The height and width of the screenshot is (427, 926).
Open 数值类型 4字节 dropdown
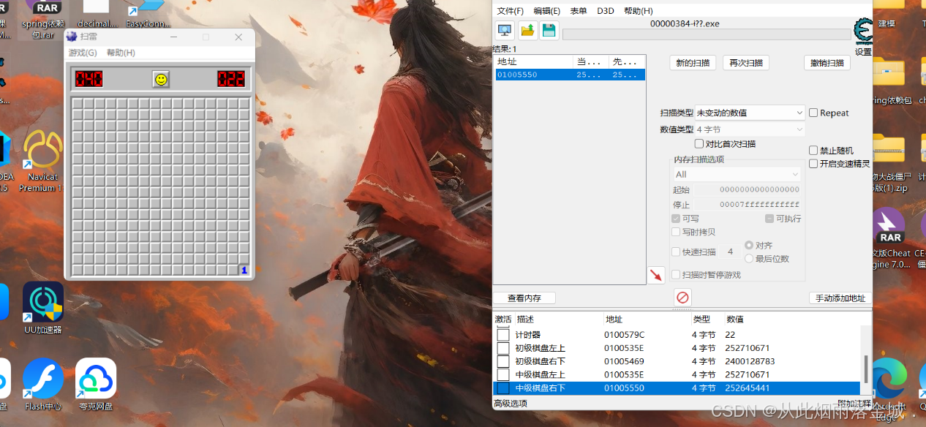[750, 129]
